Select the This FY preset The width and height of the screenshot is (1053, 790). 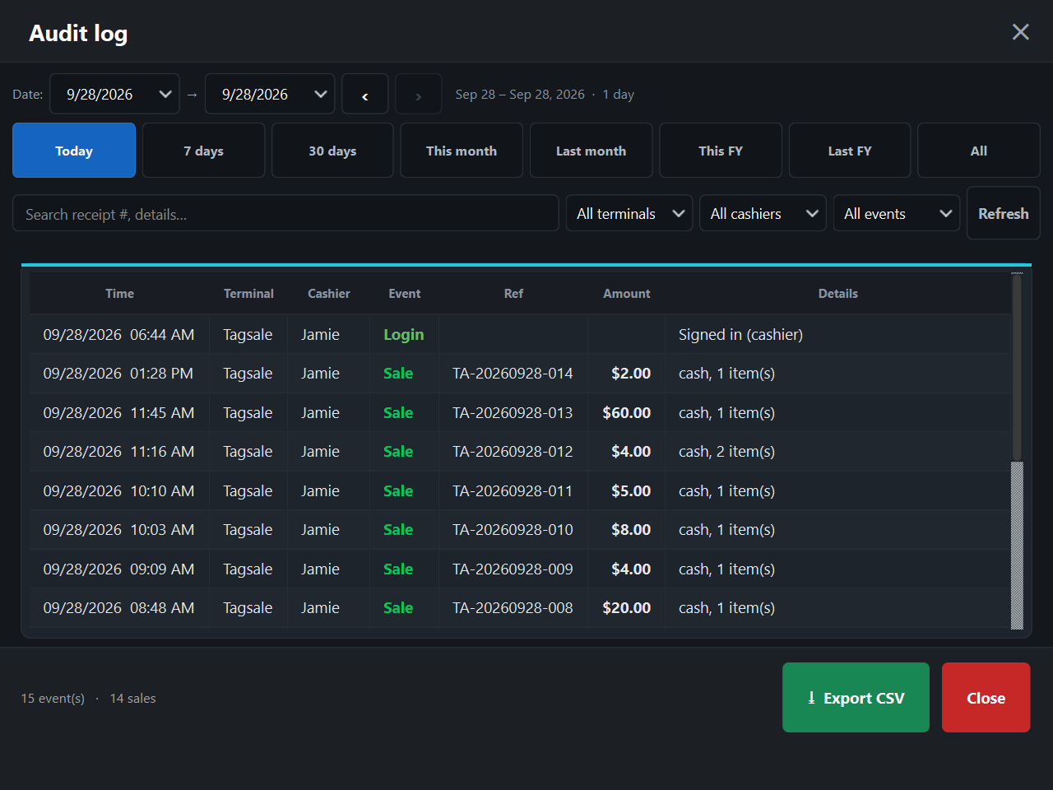[721, 151]
